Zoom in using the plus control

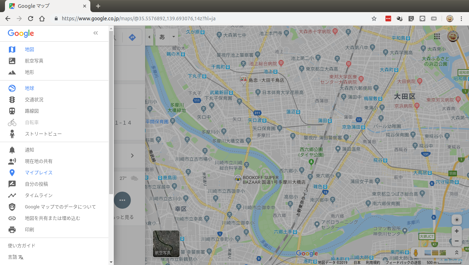(457, 231)
